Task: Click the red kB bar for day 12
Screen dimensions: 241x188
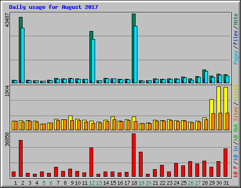Action: tap(91, 162)
